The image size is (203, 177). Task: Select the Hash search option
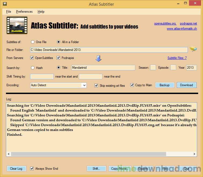pyautogui.click(x=33, y=68)
